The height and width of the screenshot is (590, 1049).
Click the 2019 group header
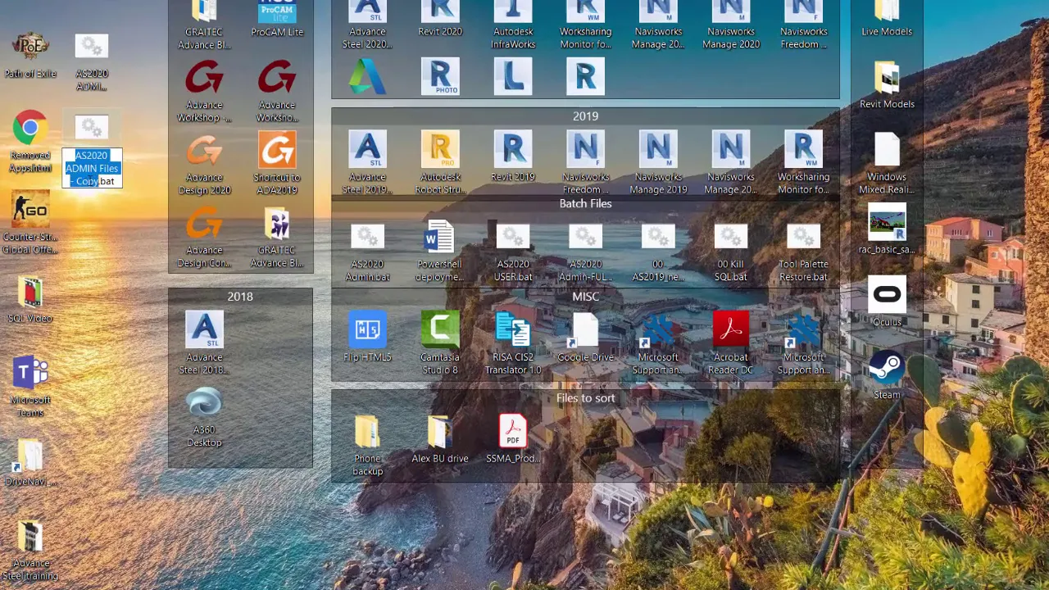pyautogui.click(x=585, y=116)
